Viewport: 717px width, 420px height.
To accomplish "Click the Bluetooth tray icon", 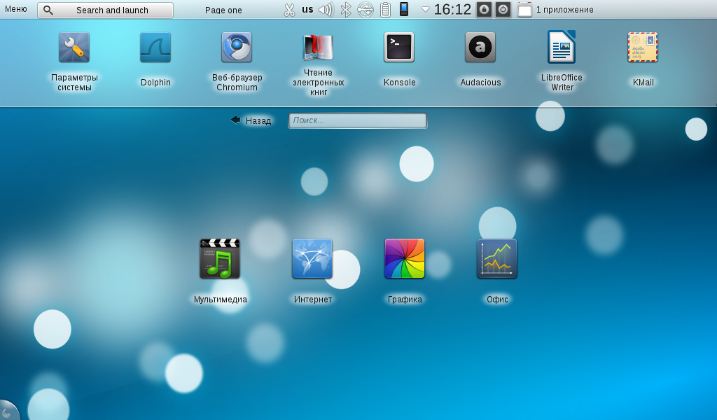I will point(346,10).
